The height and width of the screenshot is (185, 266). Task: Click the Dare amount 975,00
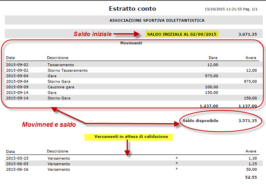click(x=212, y=76)
